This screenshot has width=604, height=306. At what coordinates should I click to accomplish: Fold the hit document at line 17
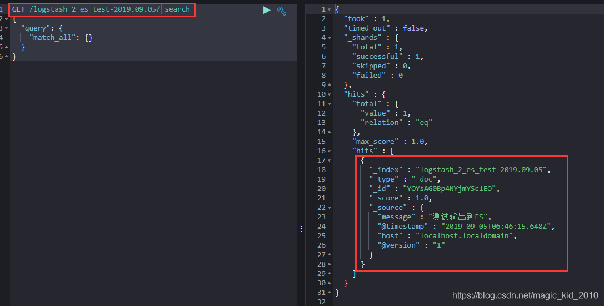[330, 160]
